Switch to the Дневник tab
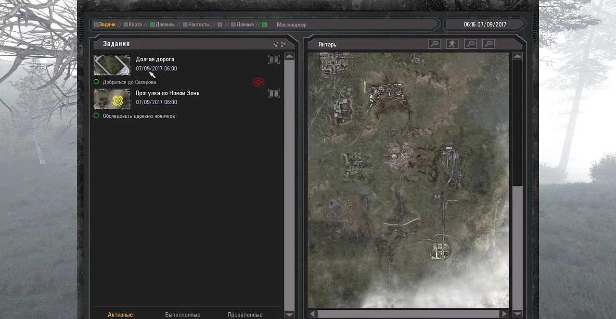Viewport: 616px width, 319px height. point(162,25)
